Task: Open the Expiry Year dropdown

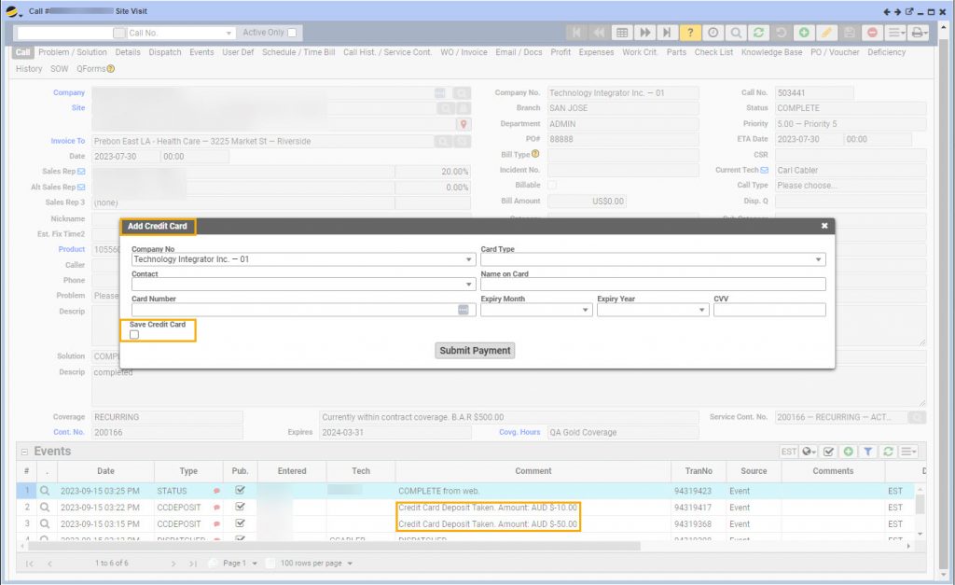Action: pyautogui.click(x=653, y=310)
